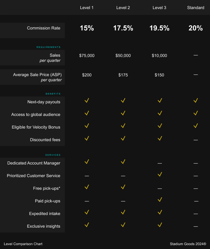Screen dimensions: 210x249
Task: Click the $75,000 sales requirement
Action: pos(87,56)
